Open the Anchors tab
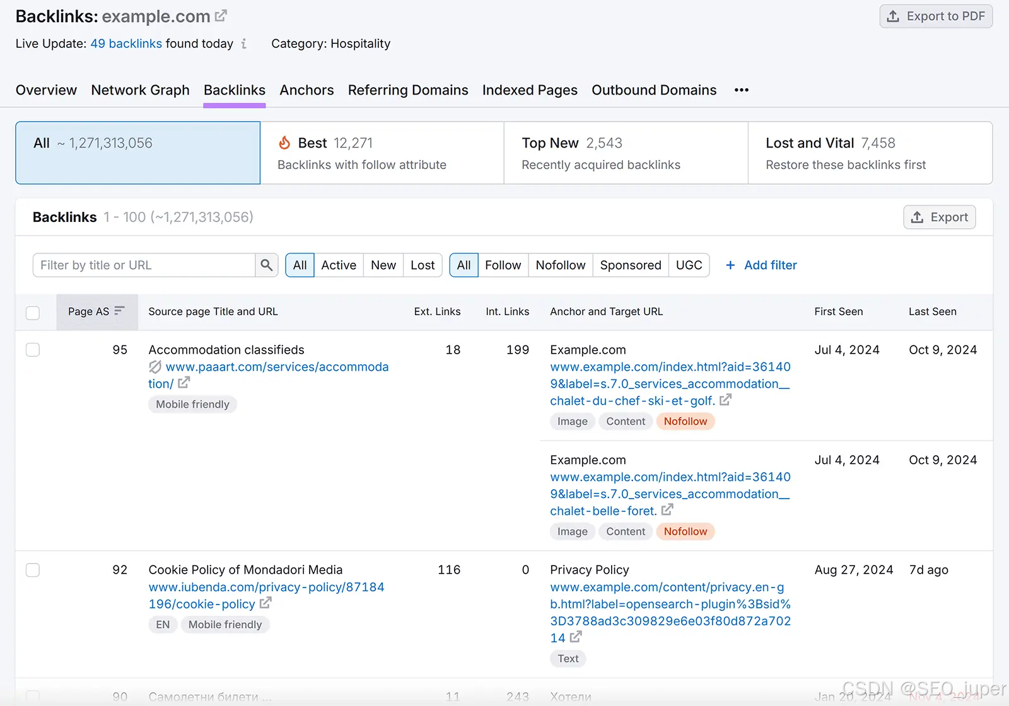 coord(306,90)
